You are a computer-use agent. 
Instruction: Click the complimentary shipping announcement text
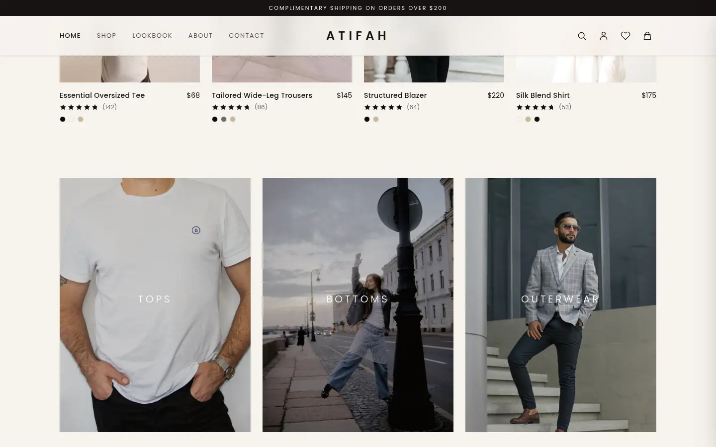click(x=358, y=8)
